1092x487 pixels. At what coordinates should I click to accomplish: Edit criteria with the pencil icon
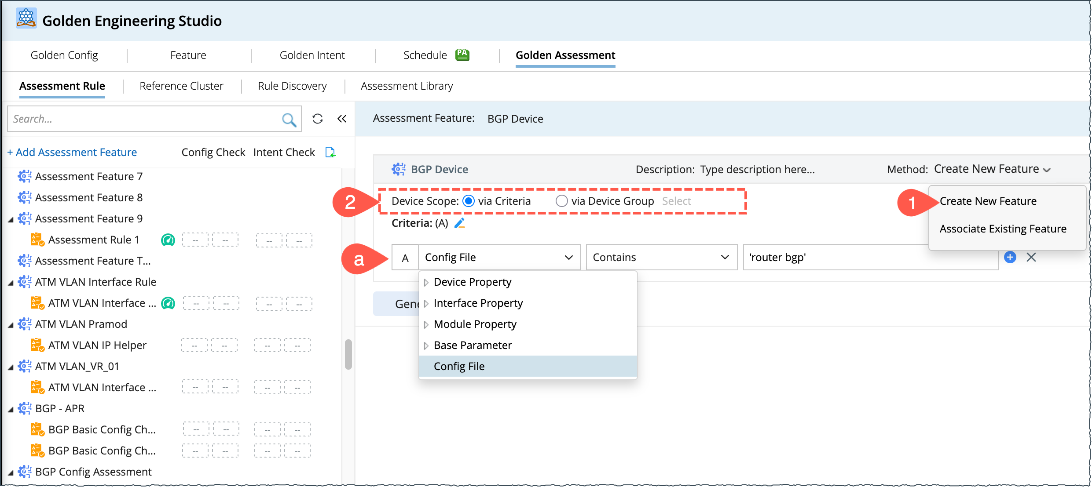(x=459, y=223)
